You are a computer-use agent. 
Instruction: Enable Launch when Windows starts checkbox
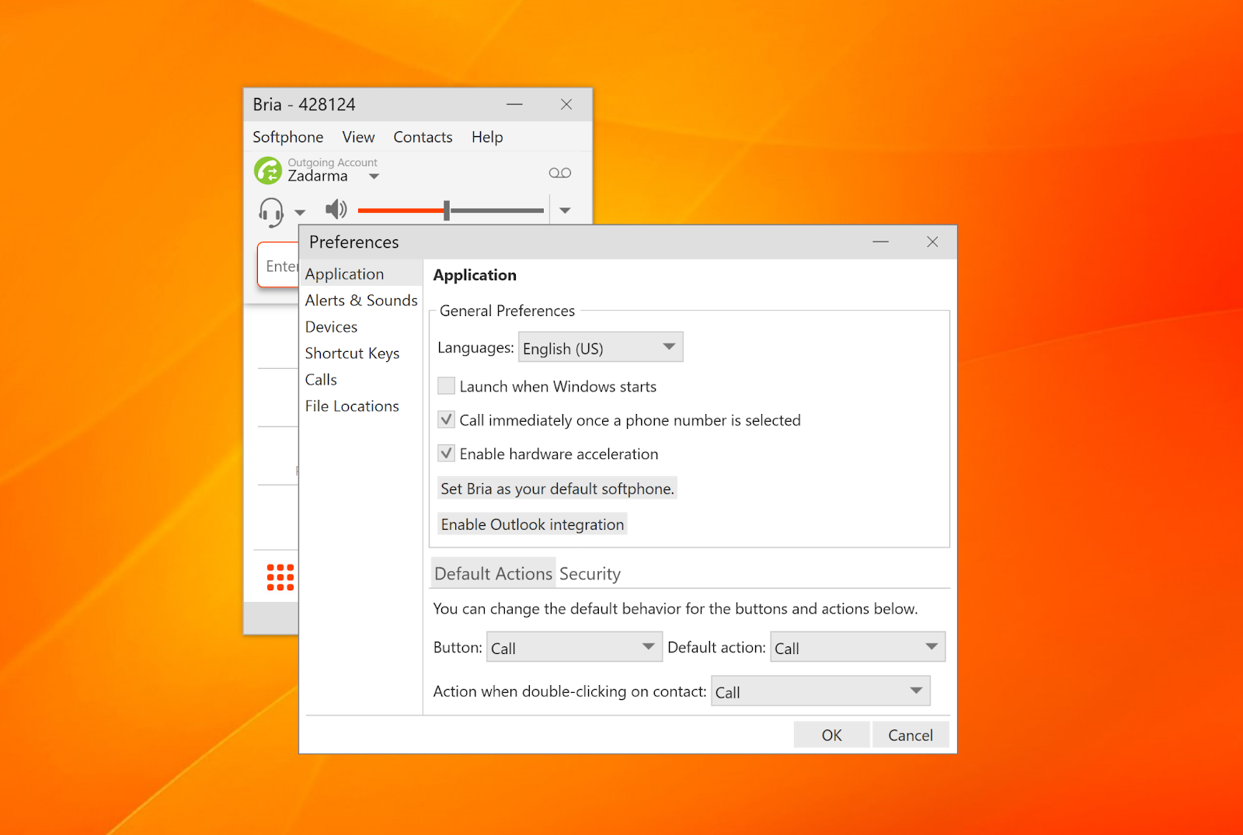(x=447, y=386)
